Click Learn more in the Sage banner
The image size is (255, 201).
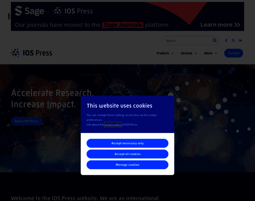[x=220, y=25]
